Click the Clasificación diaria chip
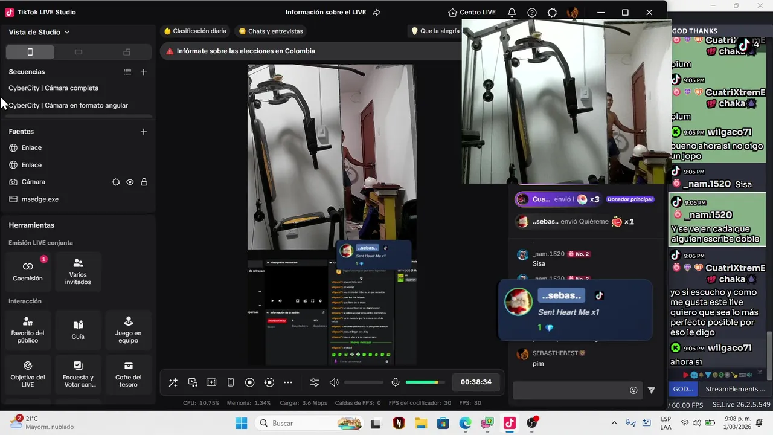773x435 pixels. pos(195,31)
